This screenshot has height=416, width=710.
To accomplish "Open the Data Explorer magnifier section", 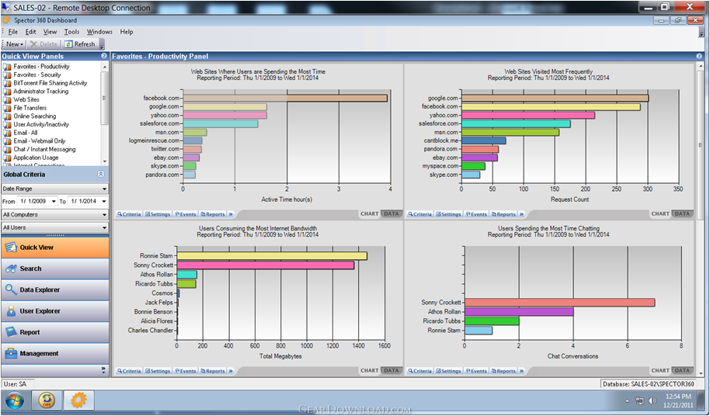I will 55,289.
